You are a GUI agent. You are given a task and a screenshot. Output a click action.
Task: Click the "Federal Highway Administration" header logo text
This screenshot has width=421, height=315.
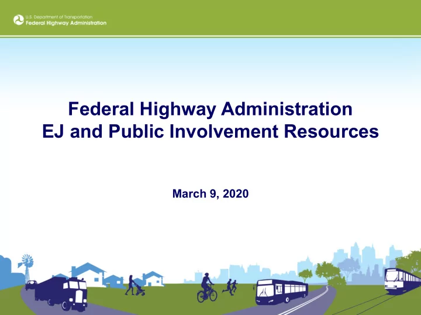(66, 23)
